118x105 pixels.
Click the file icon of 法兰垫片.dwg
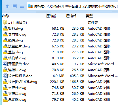point(5,46)
